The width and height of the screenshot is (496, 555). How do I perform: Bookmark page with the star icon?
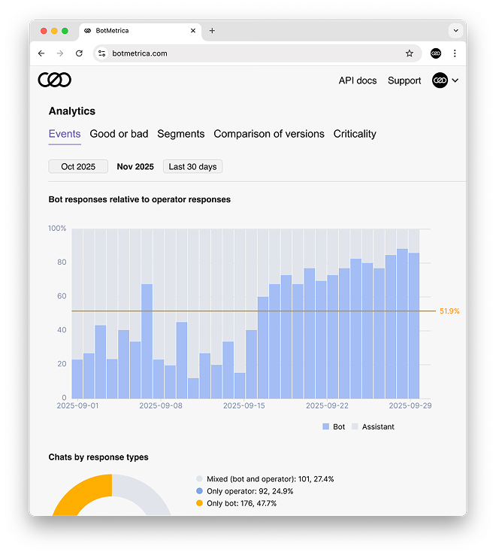click(410, 53)
